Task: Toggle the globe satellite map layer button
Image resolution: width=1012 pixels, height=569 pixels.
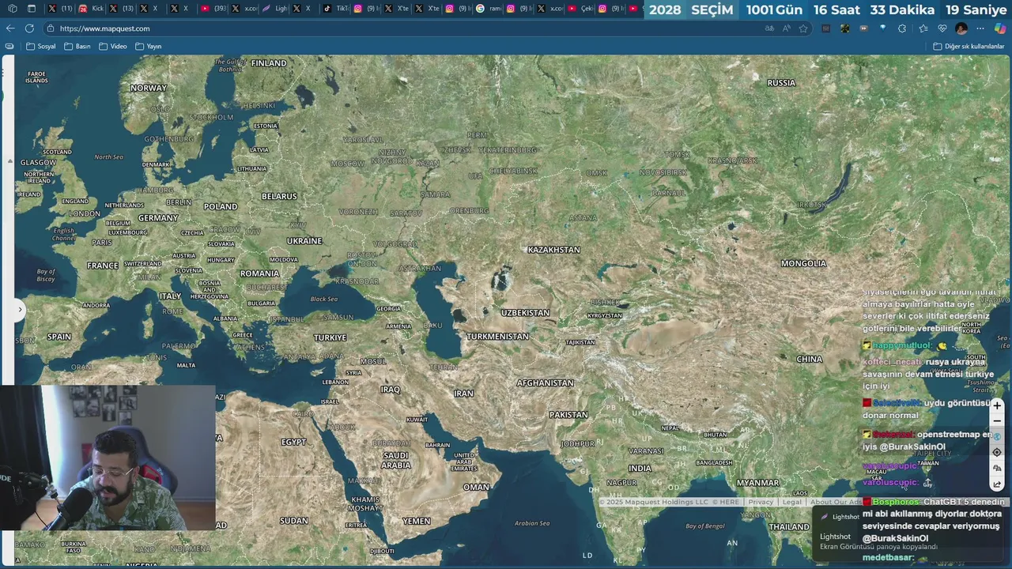Action: click(997, 436)
